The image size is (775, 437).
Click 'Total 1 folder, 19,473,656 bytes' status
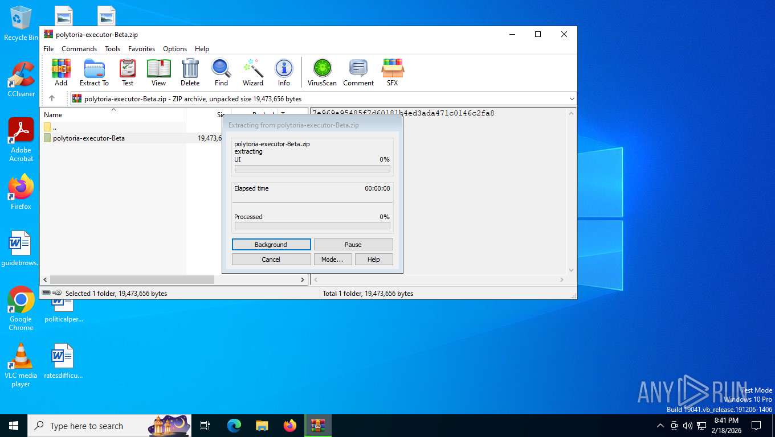(368, 294)
